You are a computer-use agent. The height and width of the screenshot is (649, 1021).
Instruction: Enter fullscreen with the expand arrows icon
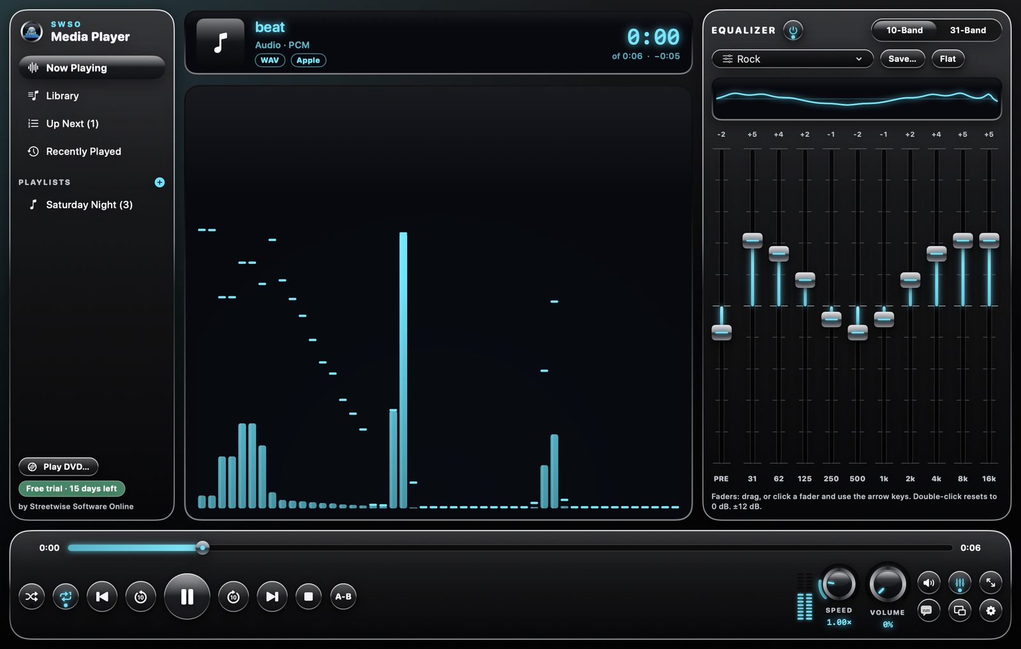pyautogui.click(x=990, y=582)
